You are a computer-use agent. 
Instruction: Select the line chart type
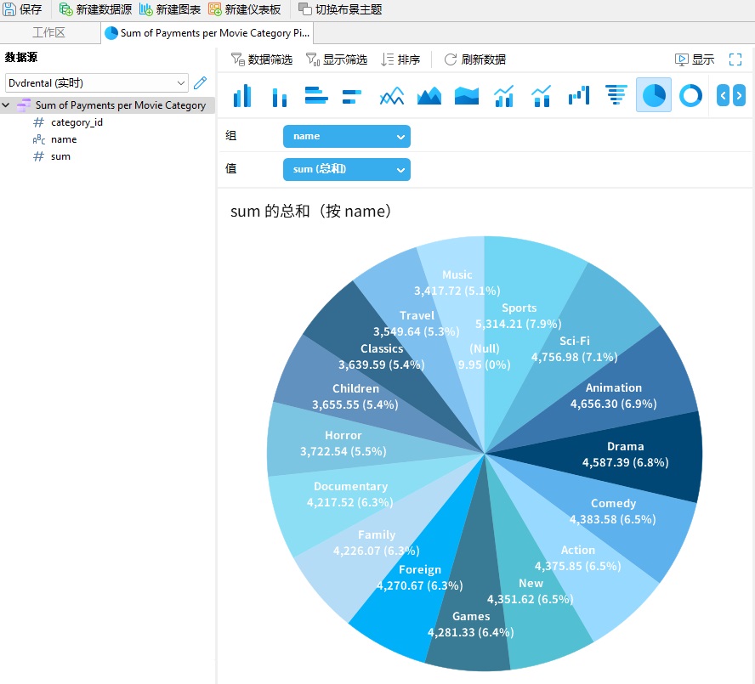[391, 95]
